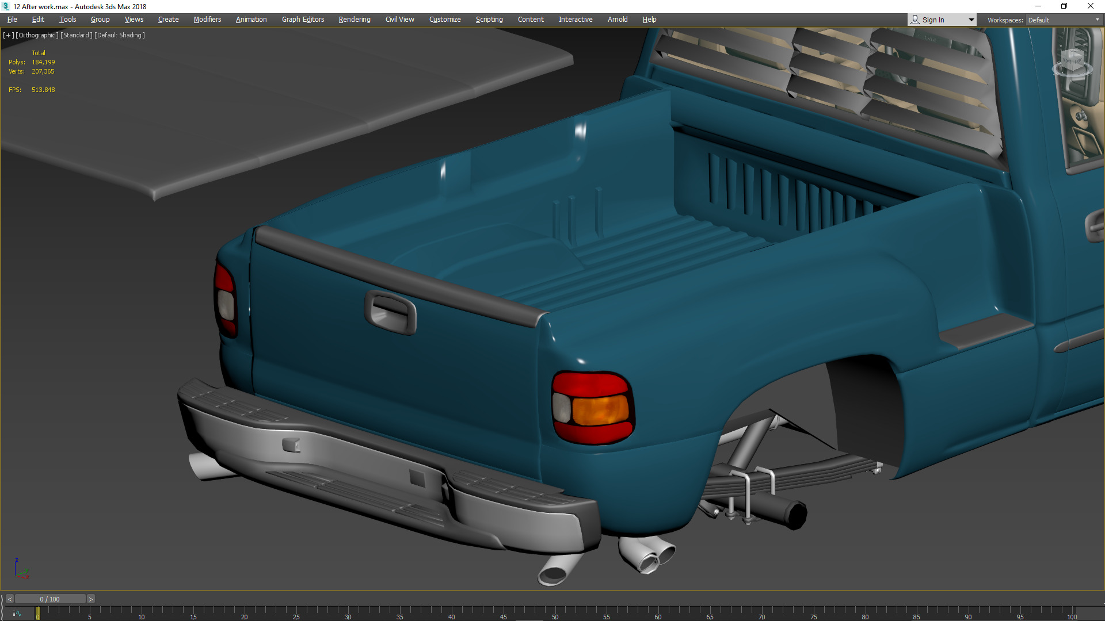The width and height of the screenshot is (1105, 621).
Task: Restore down the application window
Action: [1064, 6]
